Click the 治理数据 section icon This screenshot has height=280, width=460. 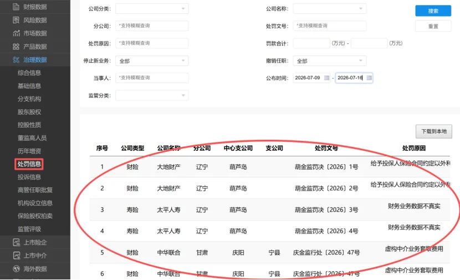pyautogui.click(x=16, y=60)
